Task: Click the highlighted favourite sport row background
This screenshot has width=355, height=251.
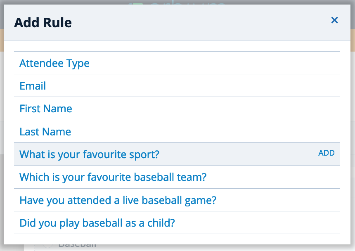Action: coord(238,154)
